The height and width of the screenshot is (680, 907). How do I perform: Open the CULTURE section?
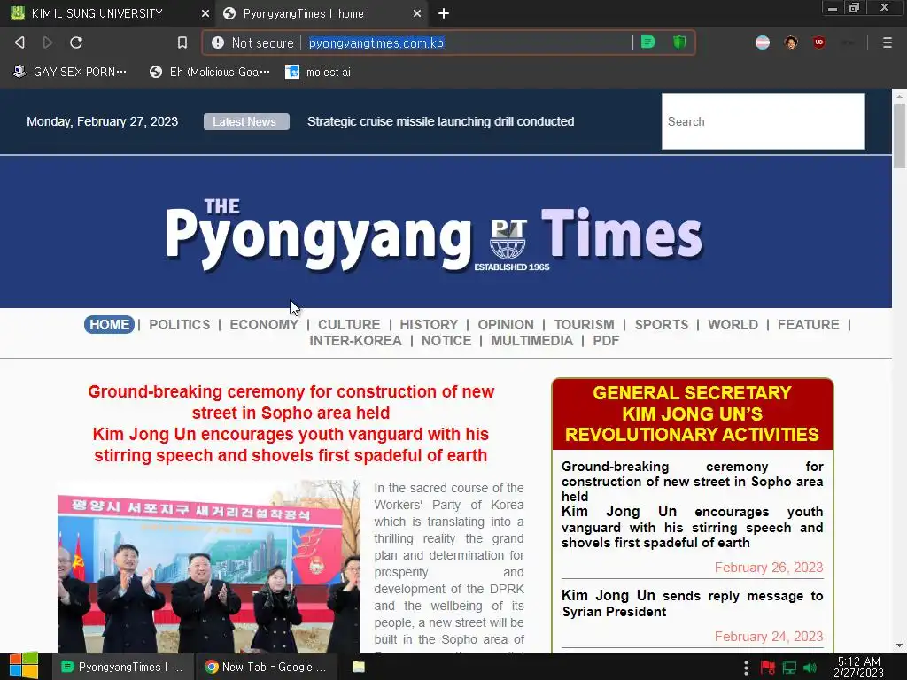(349, 324)
